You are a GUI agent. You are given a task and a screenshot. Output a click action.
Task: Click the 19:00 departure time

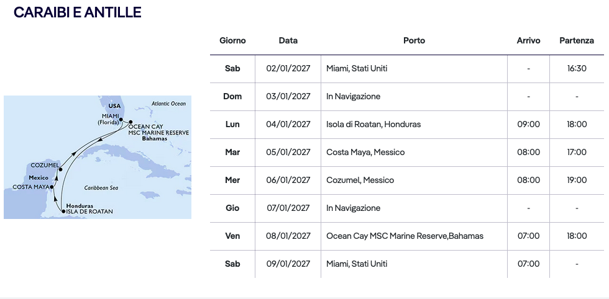tap(577, 181)
